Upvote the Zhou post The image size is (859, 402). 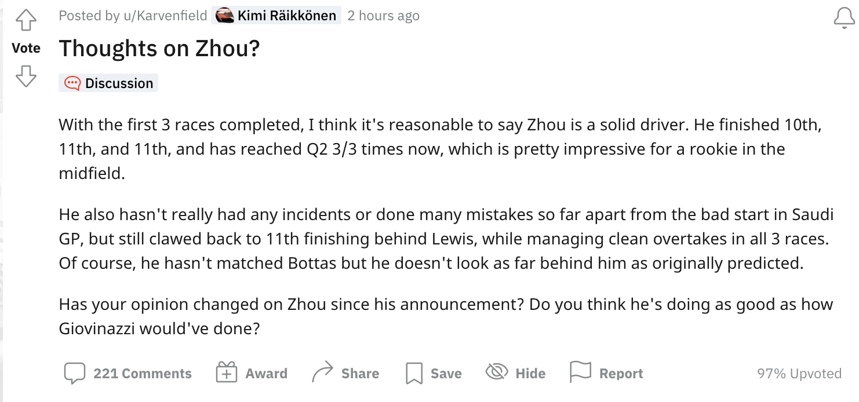click(26, 20)
